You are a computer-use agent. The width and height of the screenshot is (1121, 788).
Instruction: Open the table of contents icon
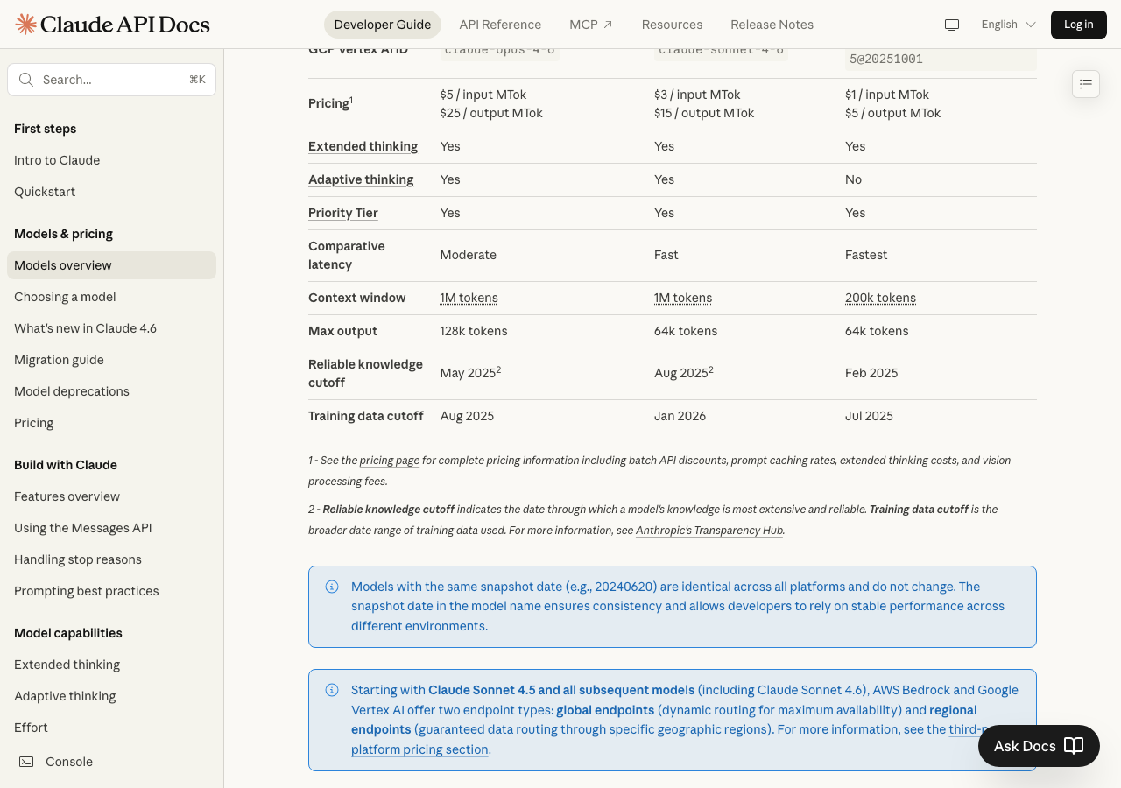[1086, 84]
